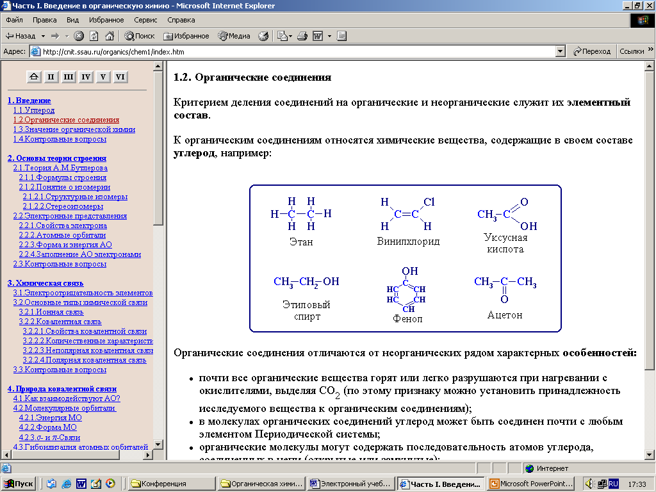Open Internet Explorer quick launch icon
Viewport: 656px width, 492px height.
(x=66, y=484)
